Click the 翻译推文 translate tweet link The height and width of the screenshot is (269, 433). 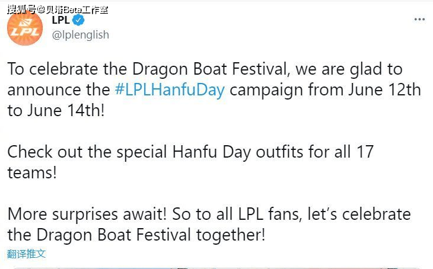[26, 254]
